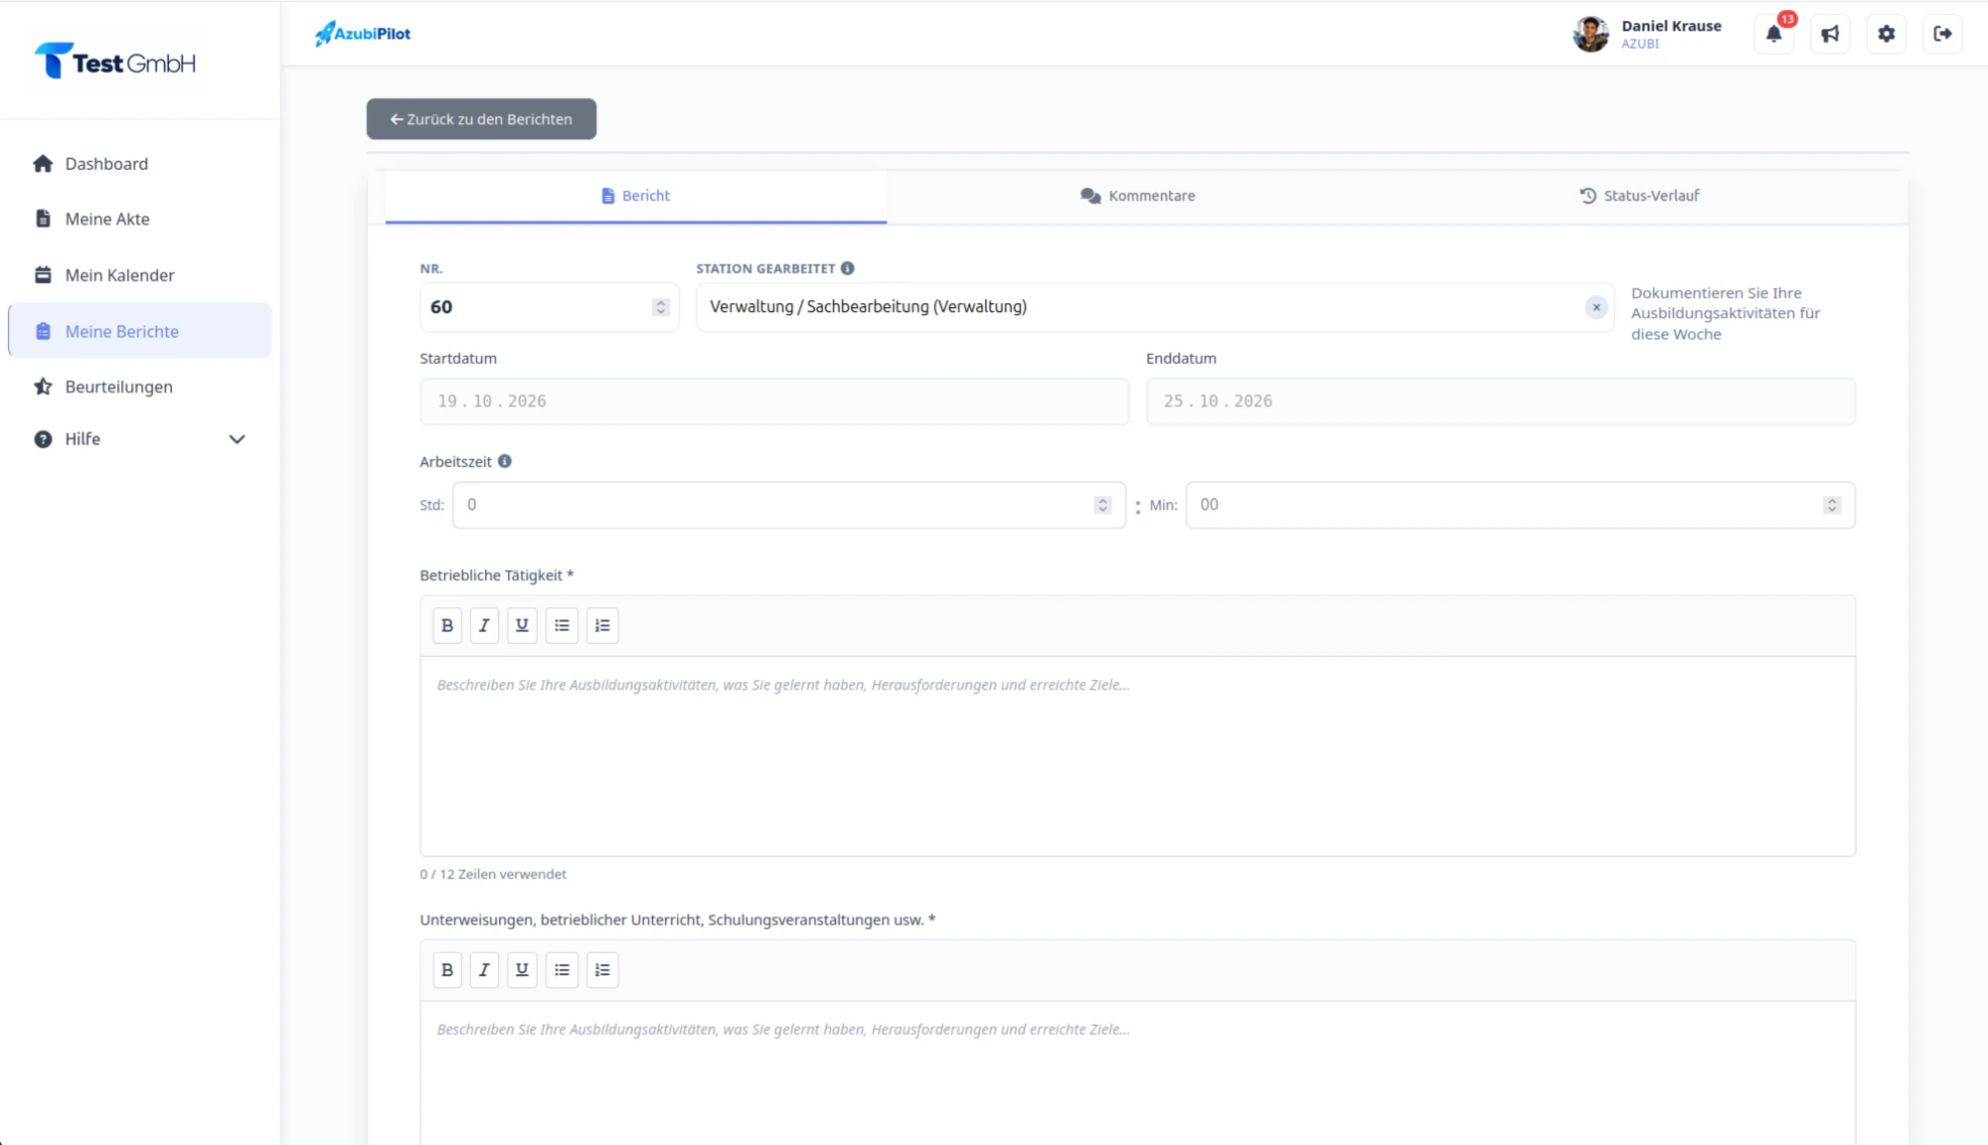This screenshot has width=1988, height=1145.
Task: Open the settings gear icon
Action: pos(1886,34)
